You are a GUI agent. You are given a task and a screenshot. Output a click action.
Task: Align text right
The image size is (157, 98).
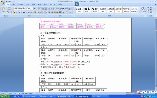pos(55,13)
